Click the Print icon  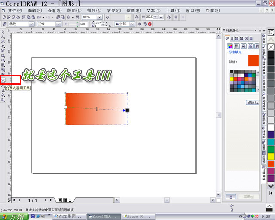coord(18,17)
